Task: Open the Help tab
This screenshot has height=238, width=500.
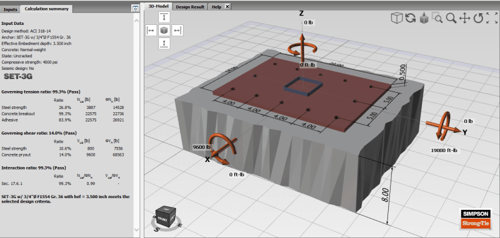Action: (216, 7)
